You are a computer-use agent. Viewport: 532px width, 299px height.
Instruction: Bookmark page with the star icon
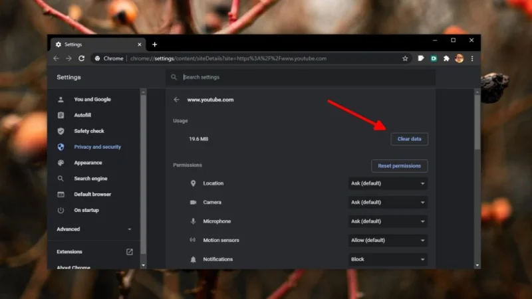405,58
